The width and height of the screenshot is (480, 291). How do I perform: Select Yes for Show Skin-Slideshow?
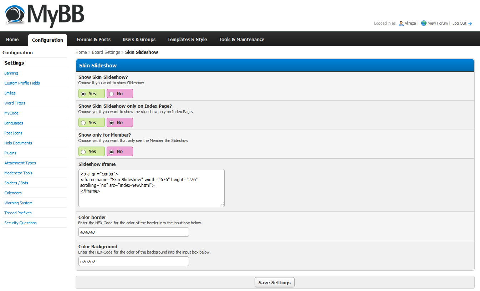(x=83, y=94)
